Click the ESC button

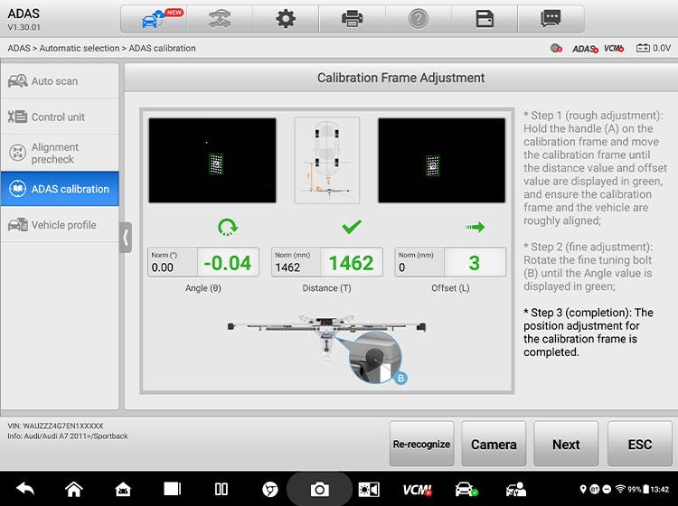(x=640, y=444)
